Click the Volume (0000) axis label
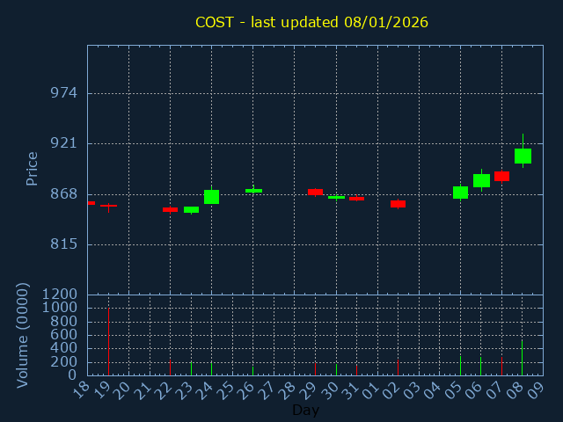Image resolution: width=563 pixels, height=422 pixels. tap(23, 334)
